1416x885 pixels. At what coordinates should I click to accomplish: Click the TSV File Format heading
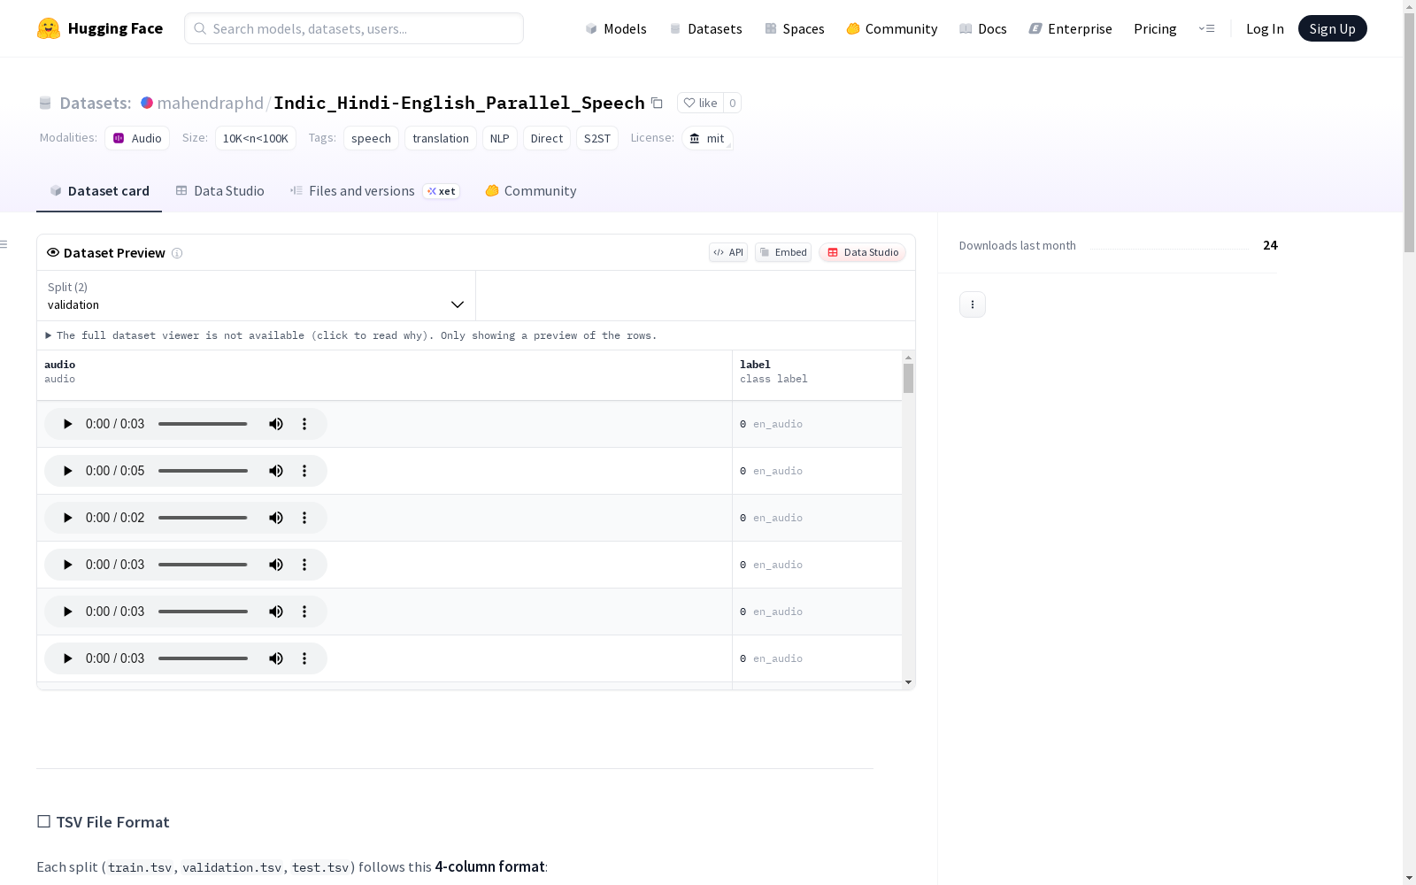pos(112,822)
